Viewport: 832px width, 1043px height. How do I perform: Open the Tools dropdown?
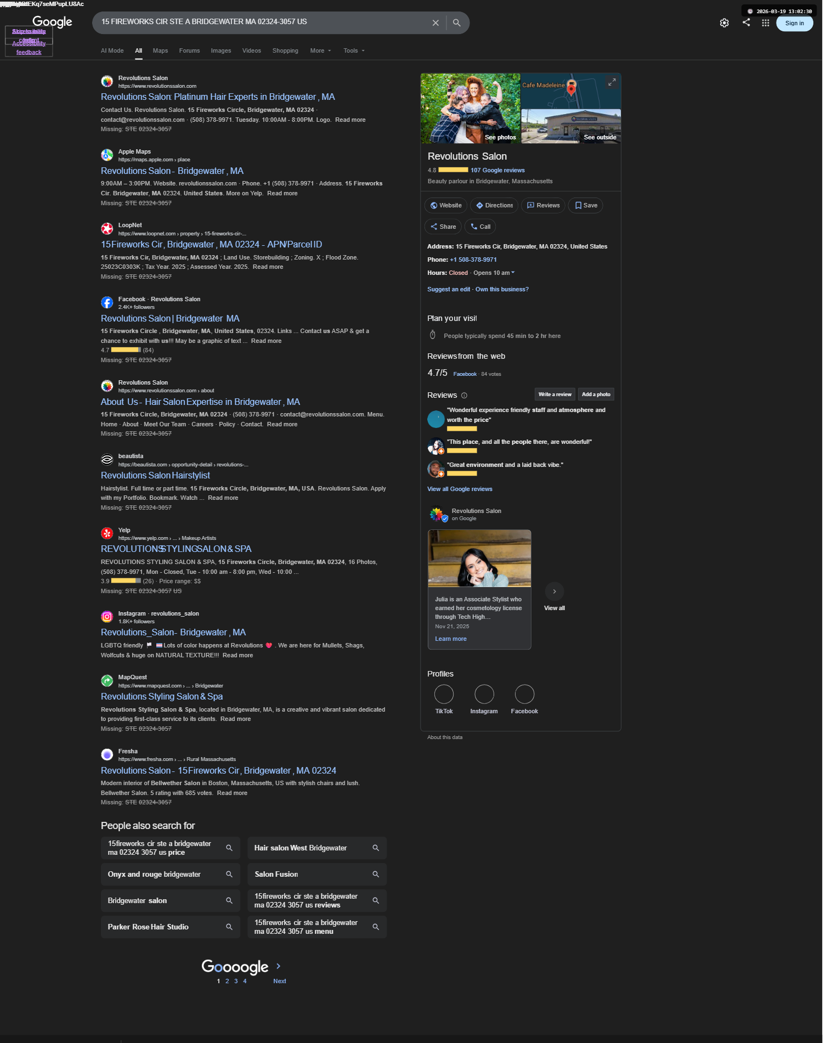click(354, 51)
